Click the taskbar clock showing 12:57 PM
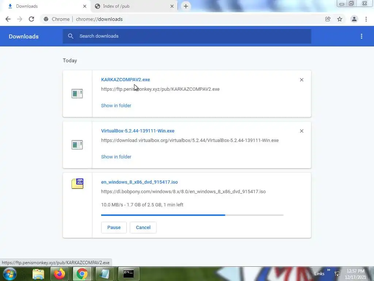The image size is (374, 281). [x=355, y=274]
